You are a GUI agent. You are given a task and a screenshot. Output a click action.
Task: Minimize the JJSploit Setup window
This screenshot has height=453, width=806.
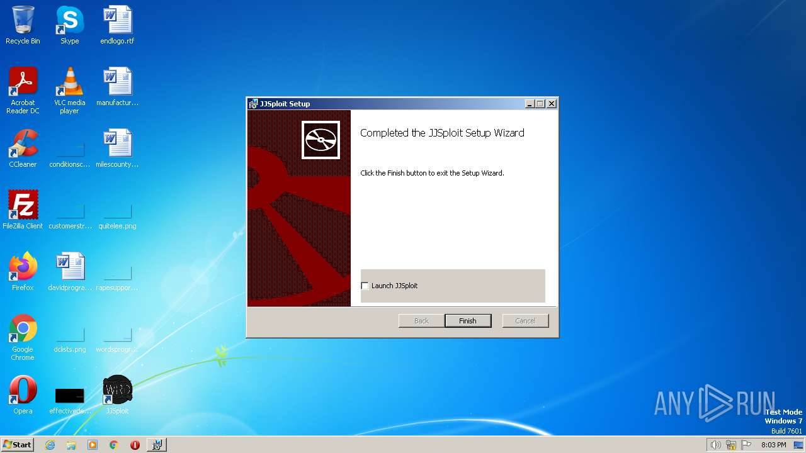[x=530, y=104]
